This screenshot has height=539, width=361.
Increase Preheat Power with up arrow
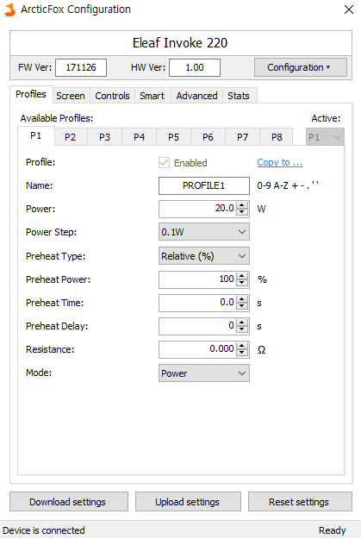(x=242, y=276)
